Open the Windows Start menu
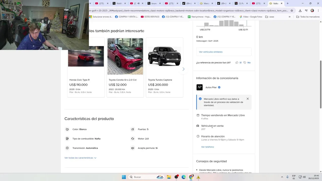322x181 pixels. point(124,177)
